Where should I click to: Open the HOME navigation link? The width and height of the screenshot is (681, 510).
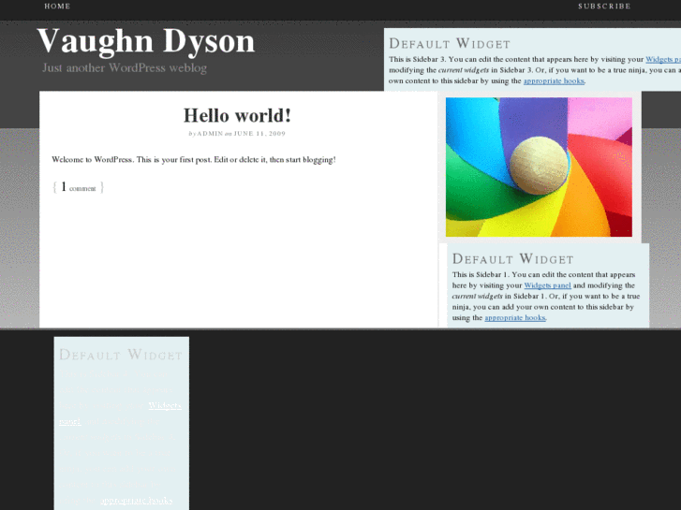(x=57, y=6)
